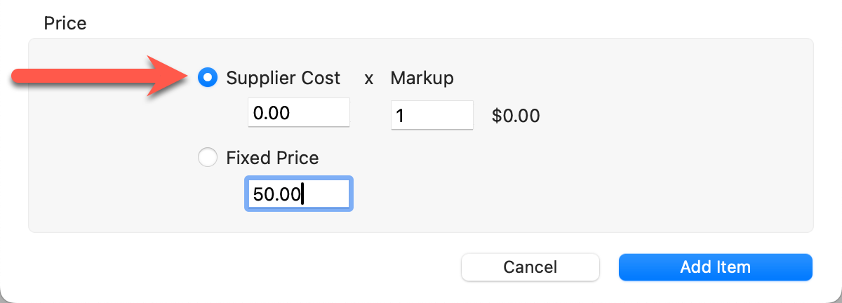Click the "Price" section heading
This screenshot has width=842, height=303.
click(65, 23)
